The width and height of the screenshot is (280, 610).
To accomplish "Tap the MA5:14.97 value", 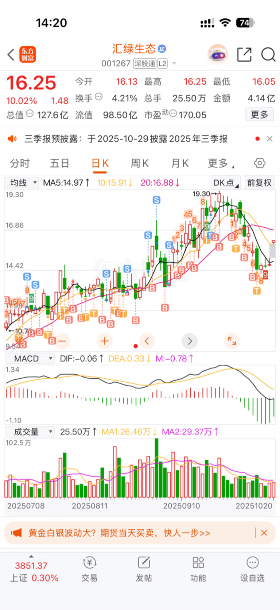I will [x=66, y=182].
